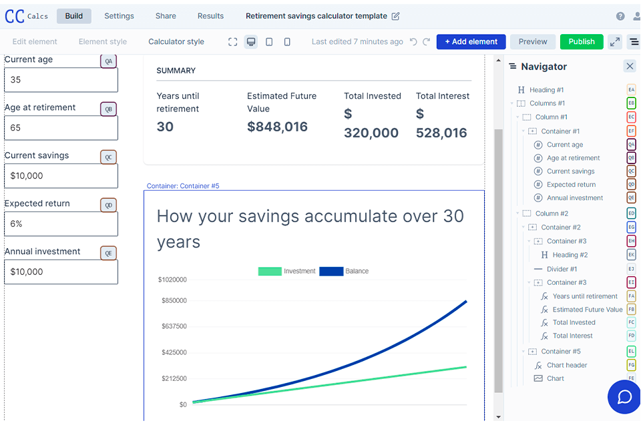641x427 pixels.
Task: Switch to Element style tab
Action: 103,41
